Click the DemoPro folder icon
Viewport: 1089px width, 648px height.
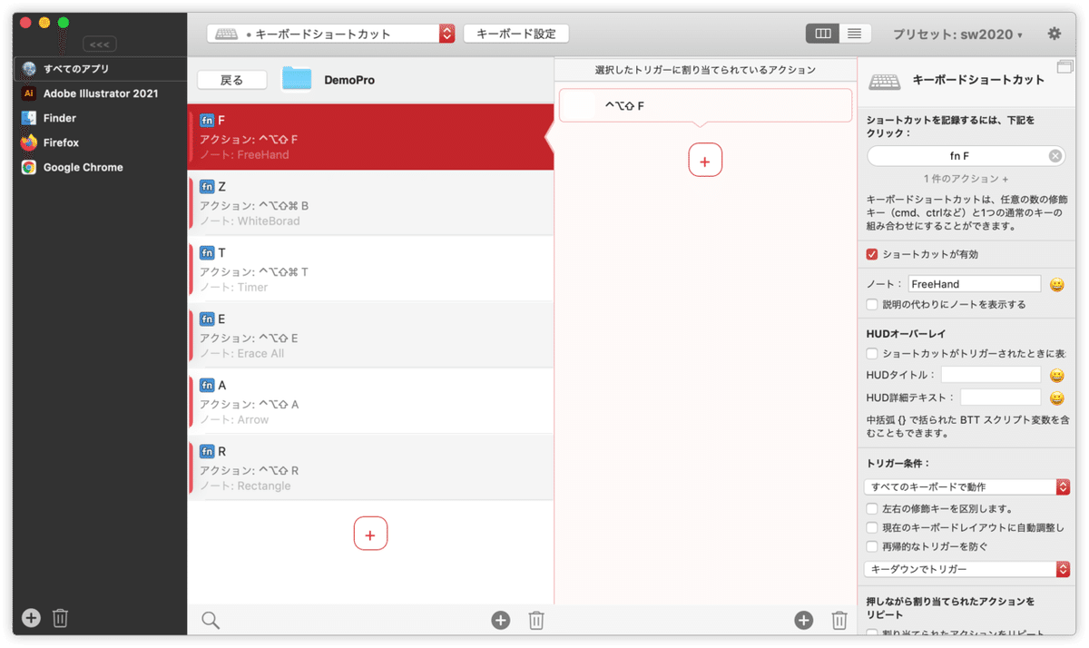pos(296,79)
